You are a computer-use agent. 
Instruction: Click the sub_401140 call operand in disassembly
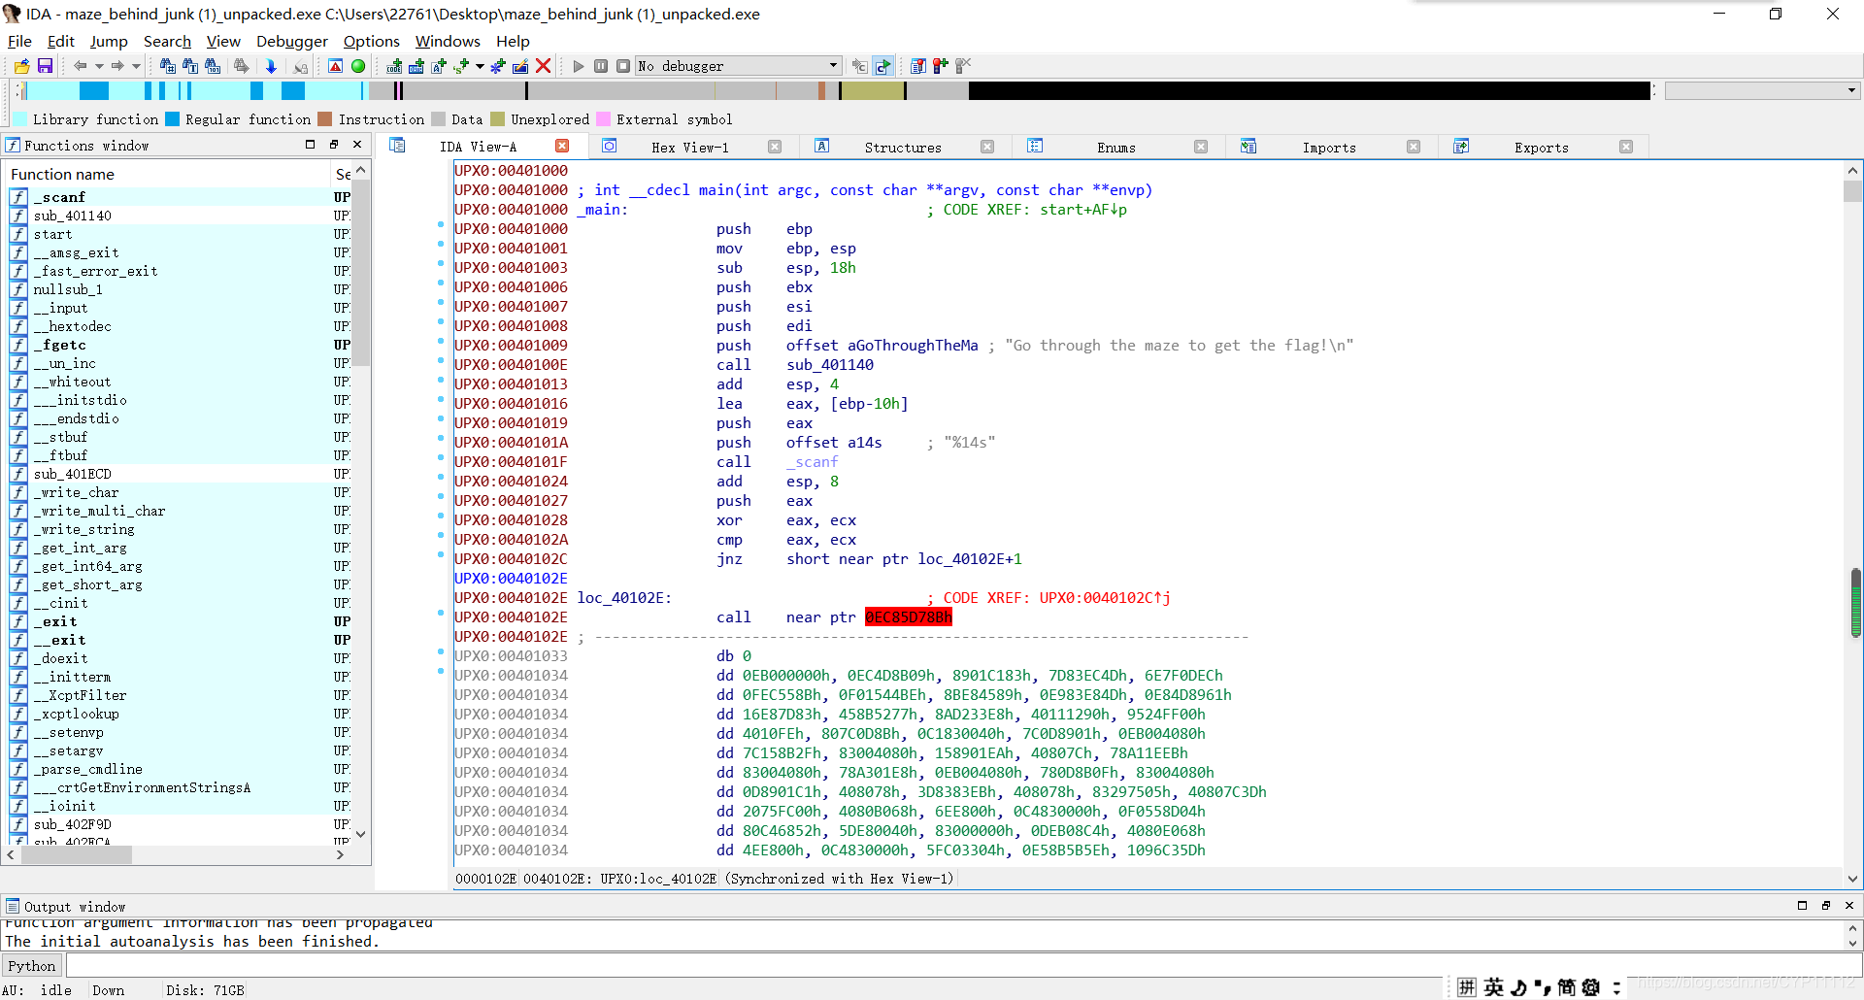[830, 365]
